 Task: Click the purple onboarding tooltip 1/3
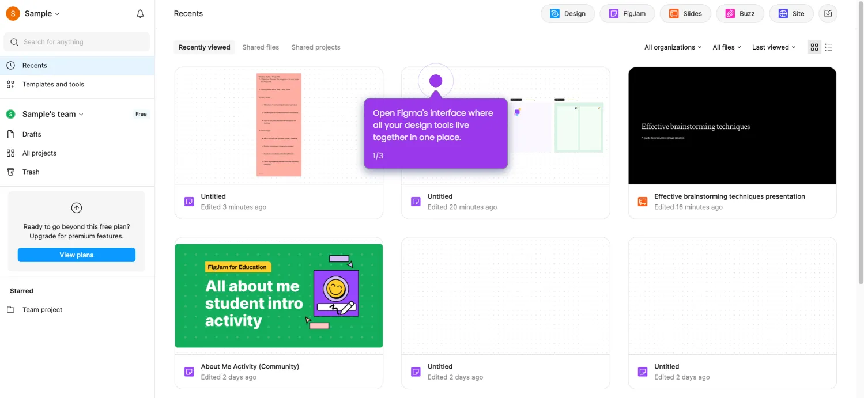point(436,134)
